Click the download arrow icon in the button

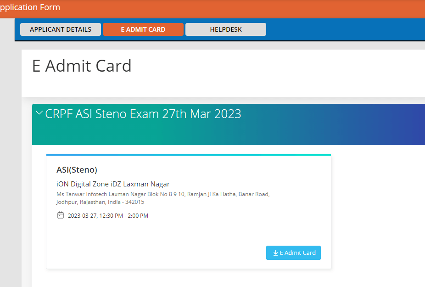click(x=275, y=253)
